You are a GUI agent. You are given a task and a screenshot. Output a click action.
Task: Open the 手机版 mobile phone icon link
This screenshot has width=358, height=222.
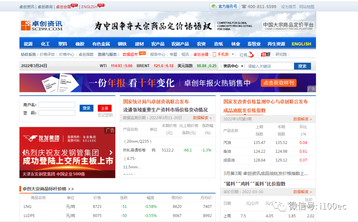pyautogui.click(x=214, y=54)
